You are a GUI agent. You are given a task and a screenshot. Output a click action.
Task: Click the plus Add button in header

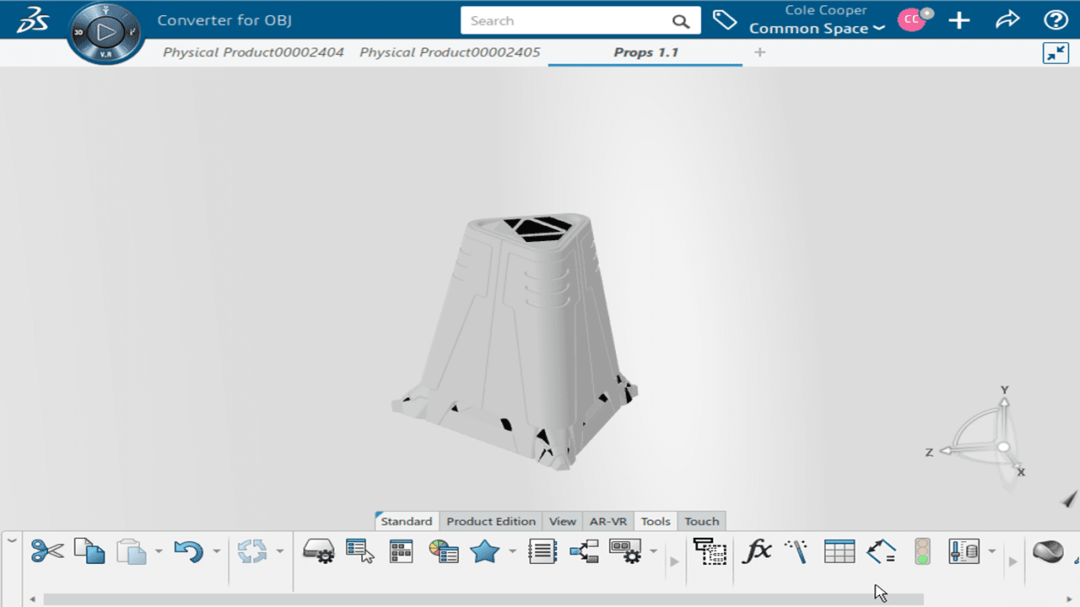(x=959, y=20)
